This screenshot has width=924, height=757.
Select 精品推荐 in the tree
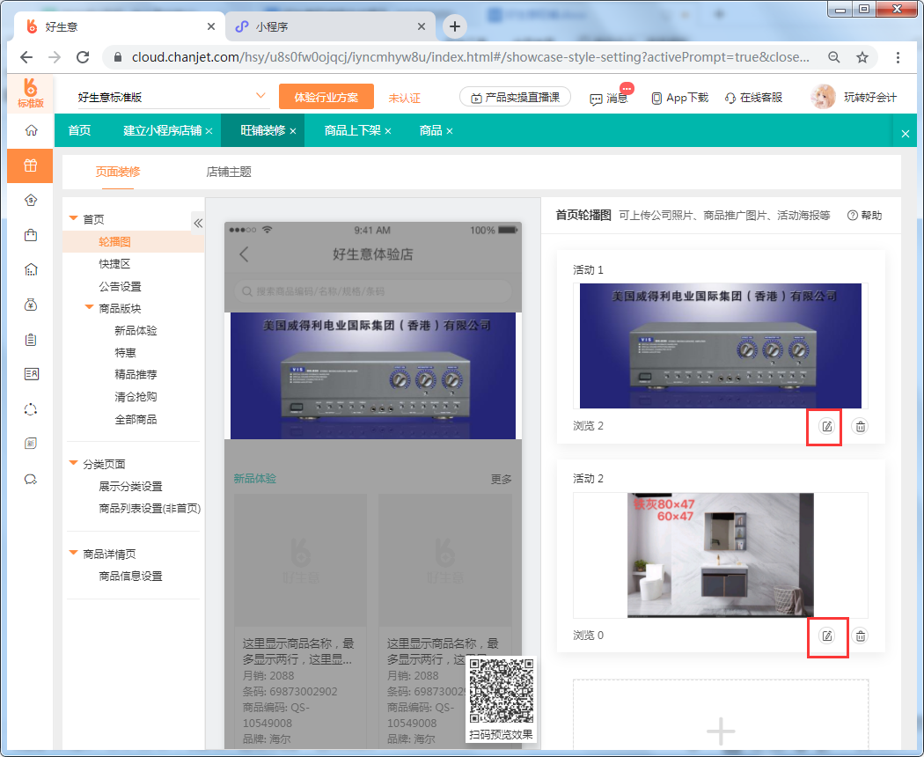tap(136, 374)
